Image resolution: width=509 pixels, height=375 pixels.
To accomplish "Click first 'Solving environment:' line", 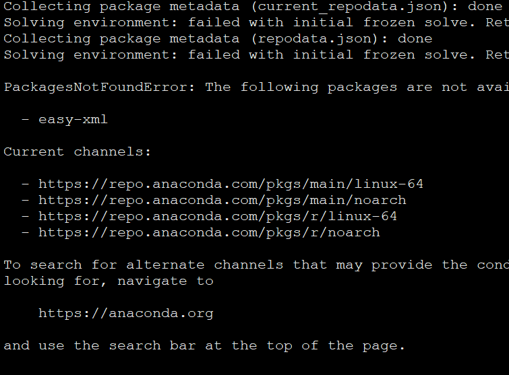I will (256, 23).
